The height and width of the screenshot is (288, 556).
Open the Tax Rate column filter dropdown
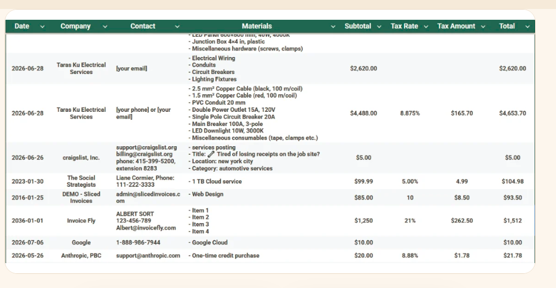pyautogui.click(x=426, y=27)
